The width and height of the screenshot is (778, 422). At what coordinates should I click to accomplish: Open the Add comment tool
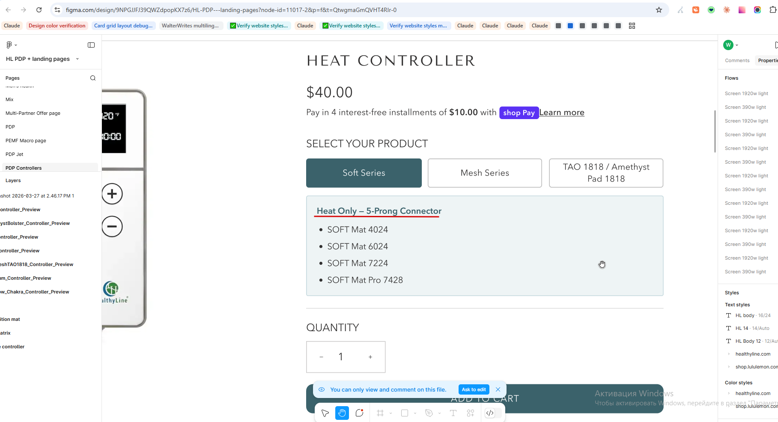[360, 413]
